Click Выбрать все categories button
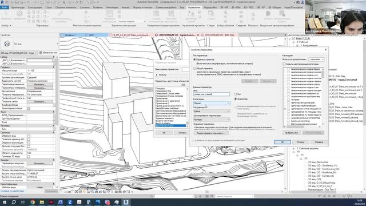366x206 pixels. pos(292,133)
